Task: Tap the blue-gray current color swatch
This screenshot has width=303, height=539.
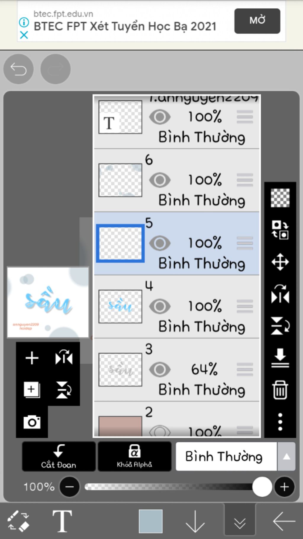Action: tap(151, 521)
